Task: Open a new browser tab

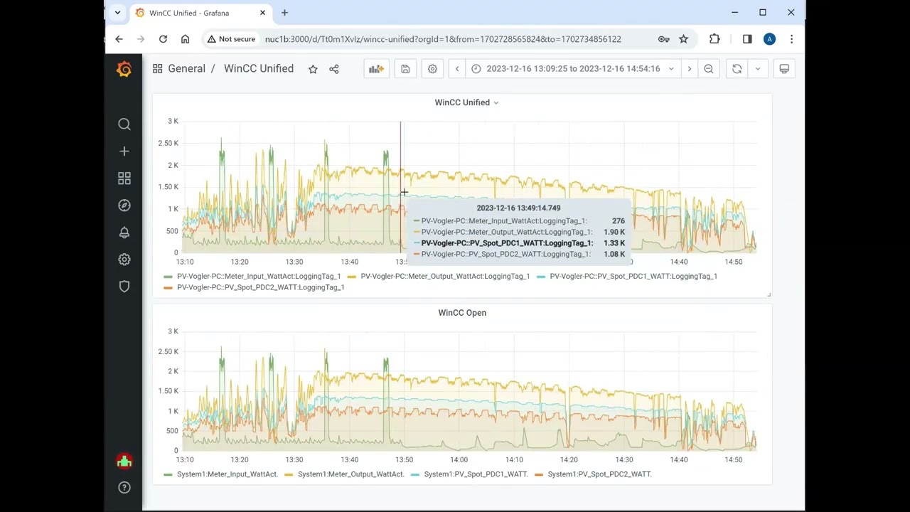Action: tap(284, 13)
